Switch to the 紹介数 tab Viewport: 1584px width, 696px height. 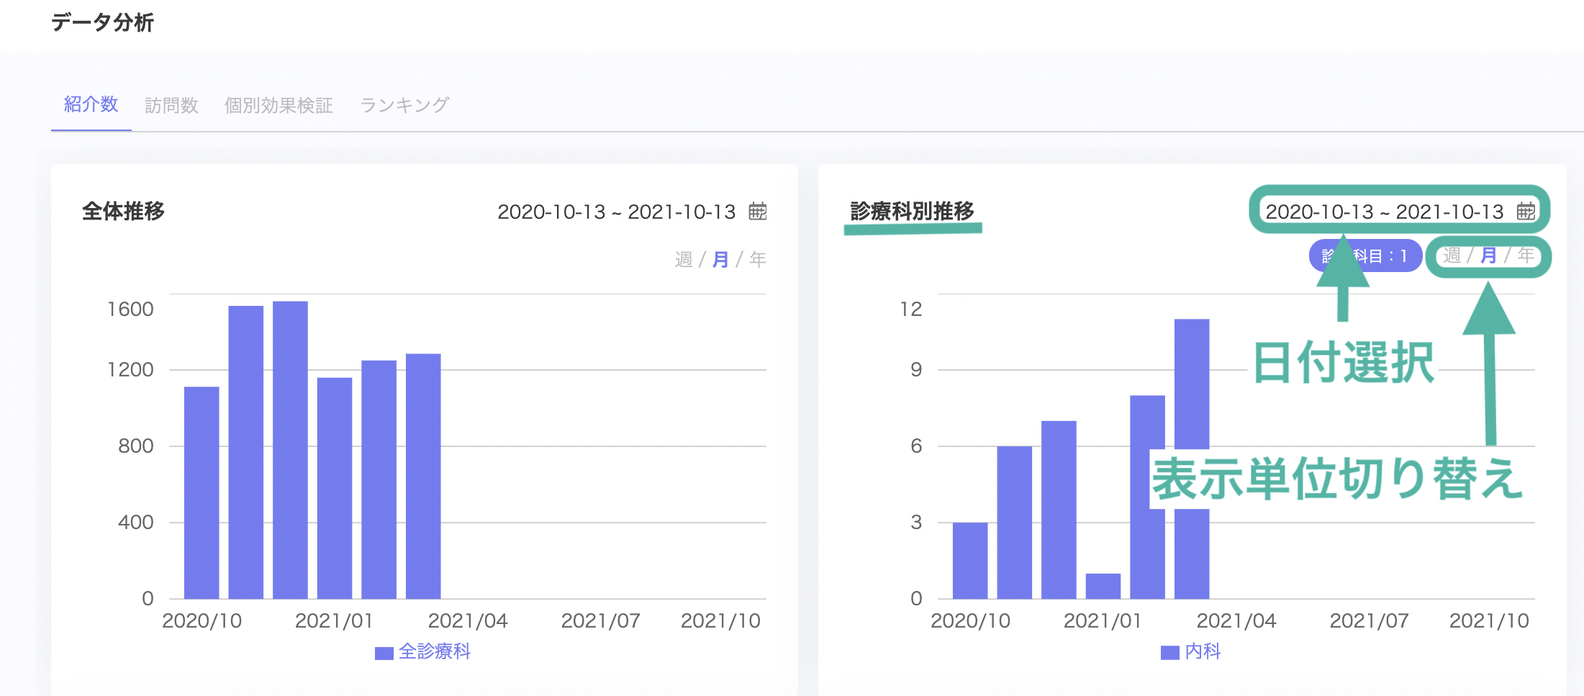coord(91,104)
